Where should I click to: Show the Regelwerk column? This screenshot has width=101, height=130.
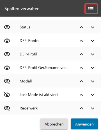[7, 108]
